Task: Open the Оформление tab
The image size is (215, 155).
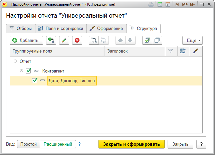Action: [106, 29]
